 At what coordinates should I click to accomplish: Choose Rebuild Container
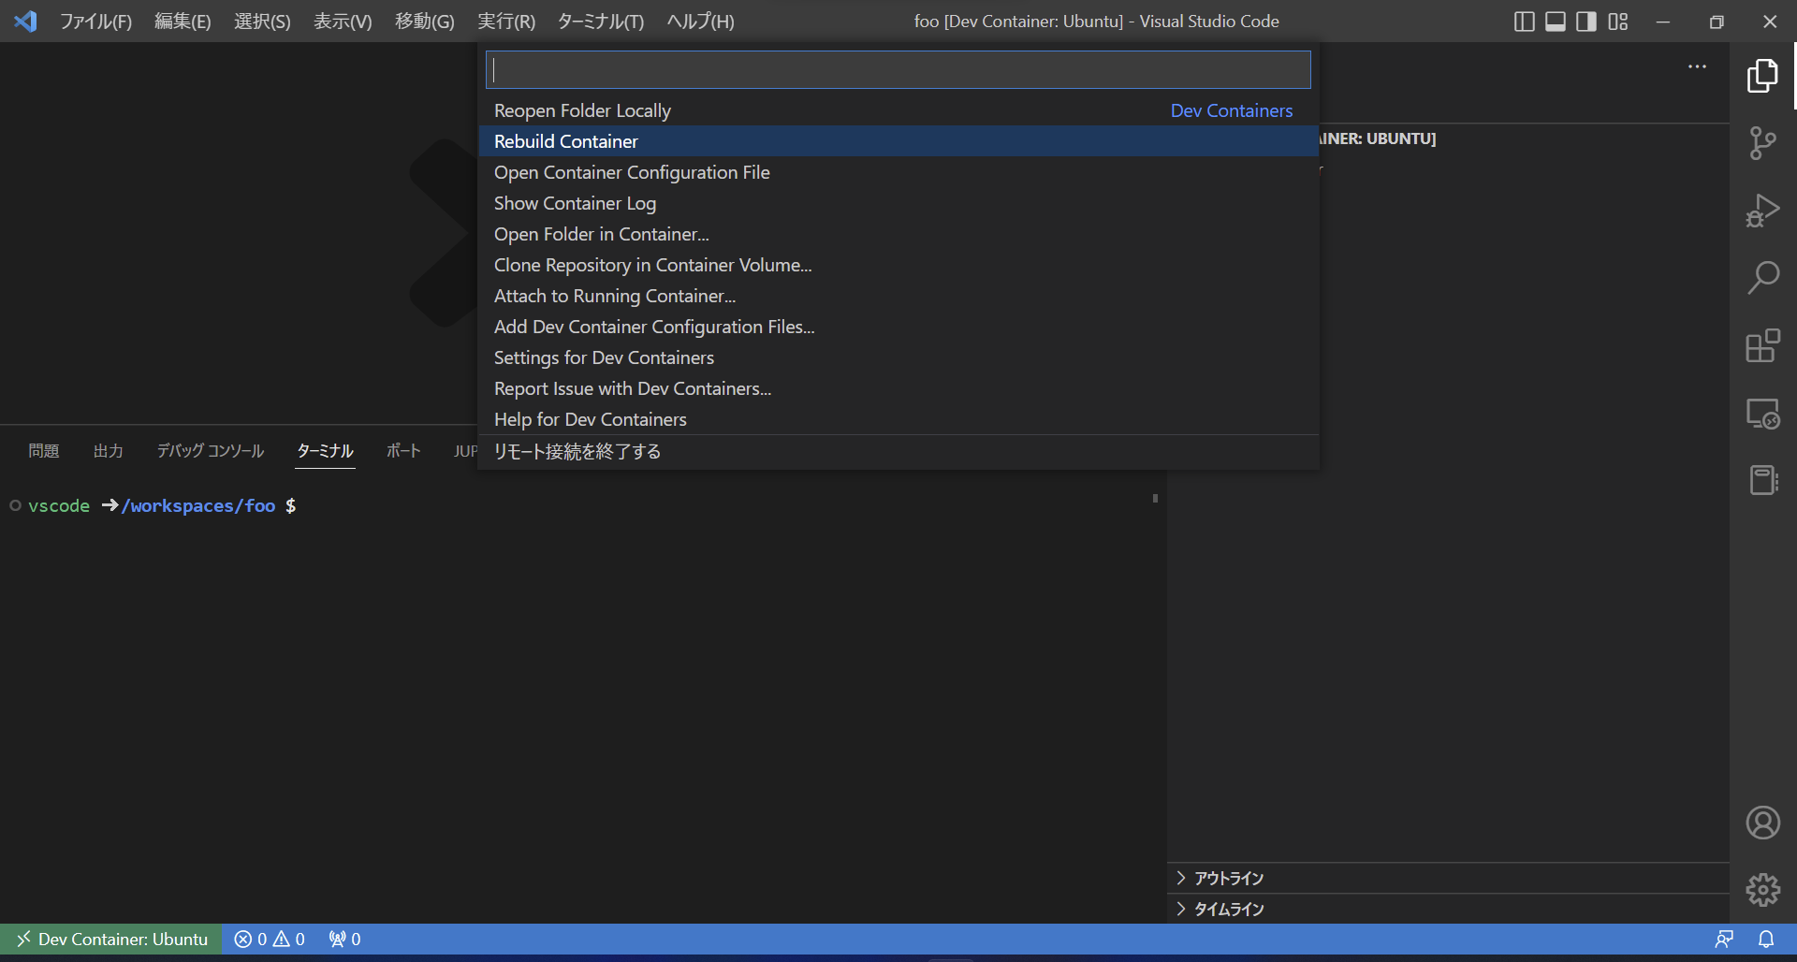tap(898, 141)
